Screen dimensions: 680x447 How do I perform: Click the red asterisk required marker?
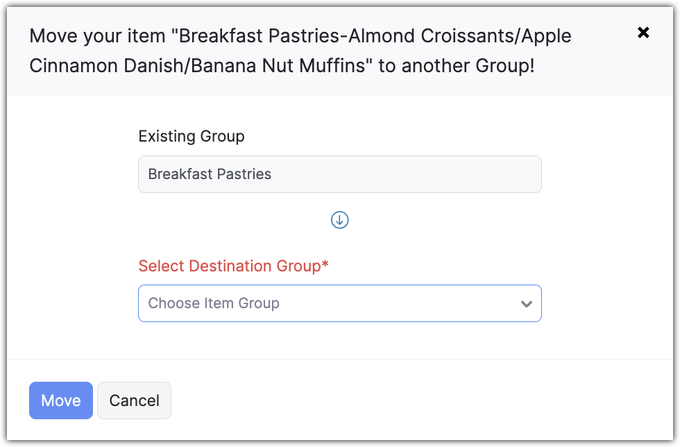[325, 265]
